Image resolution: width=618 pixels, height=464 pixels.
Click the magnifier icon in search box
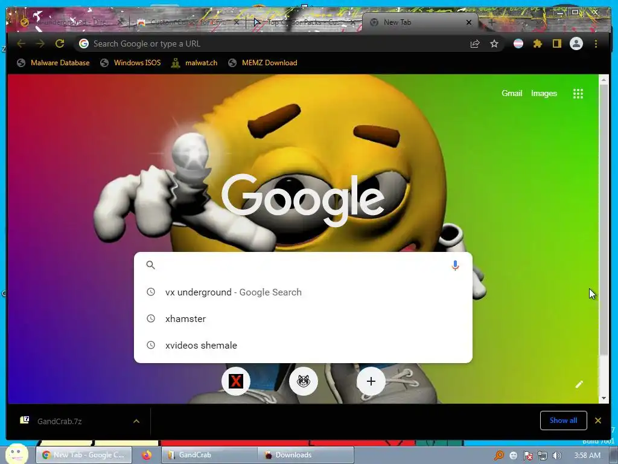150,265
